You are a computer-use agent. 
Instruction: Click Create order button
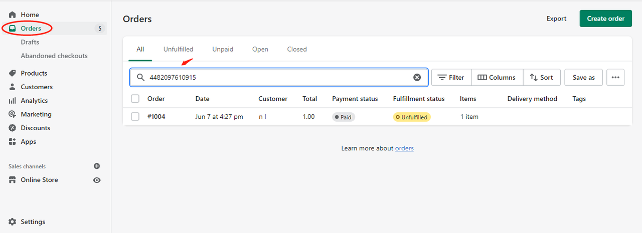606,19
